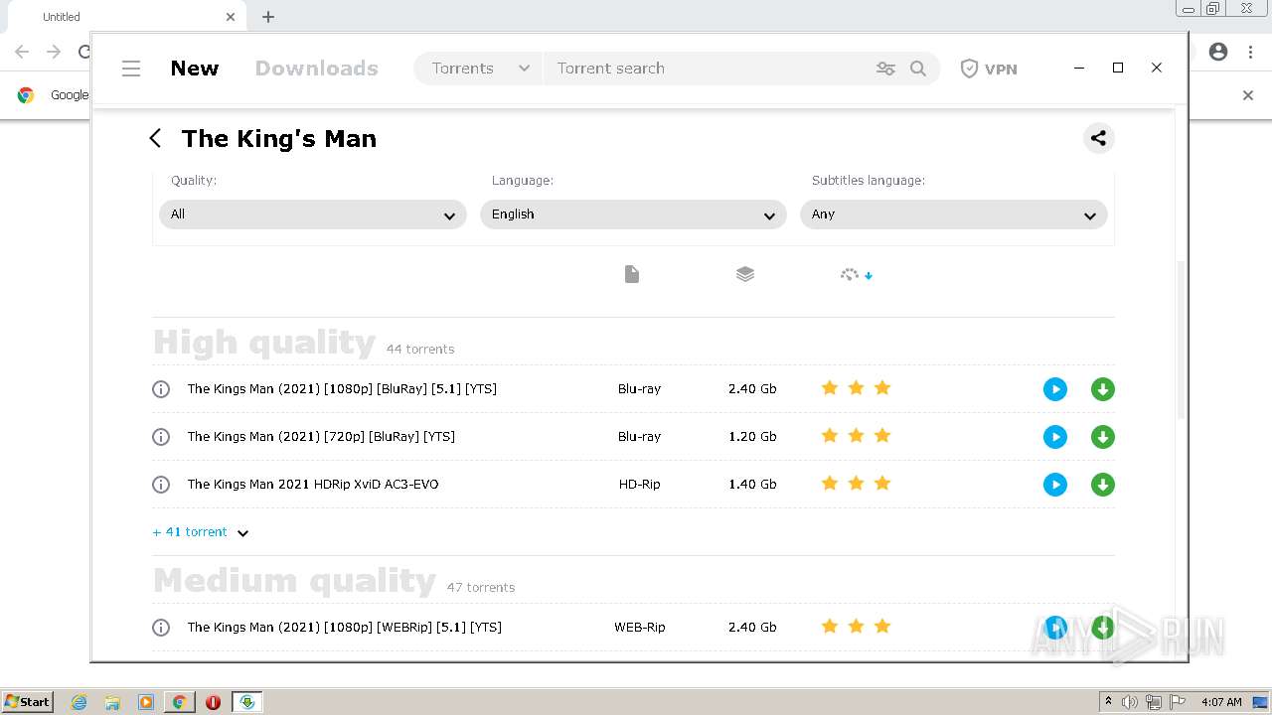Open a new tab in Chrome
The width and height of the screenshot is (1272, 715).
pyautogui.click(x=268, y=17)
